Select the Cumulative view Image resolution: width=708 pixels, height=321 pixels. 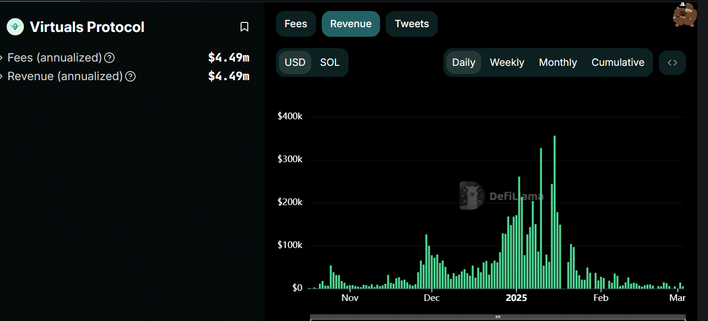618,62
